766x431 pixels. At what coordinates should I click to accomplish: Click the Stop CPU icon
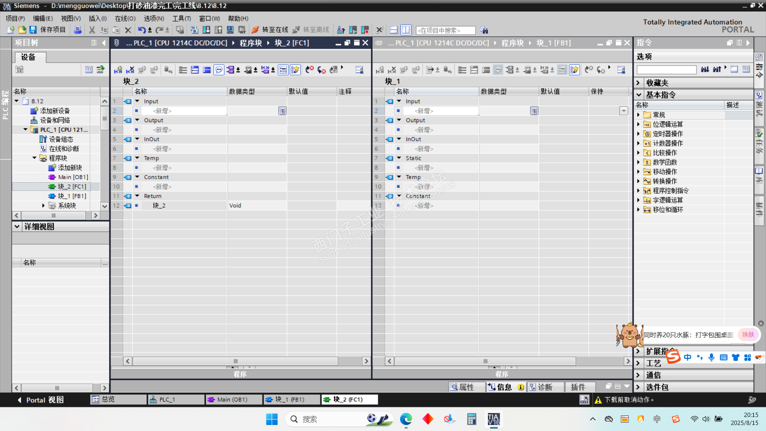(365, 30)
